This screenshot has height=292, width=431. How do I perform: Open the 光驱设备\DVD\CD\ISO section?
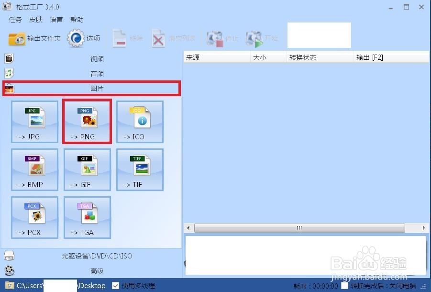click(x=96, y=256)
